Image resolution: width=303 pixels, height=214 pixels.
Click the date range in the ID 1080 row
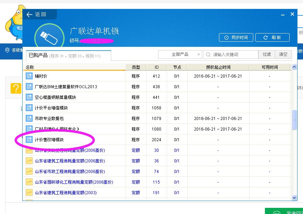(218, 129)
